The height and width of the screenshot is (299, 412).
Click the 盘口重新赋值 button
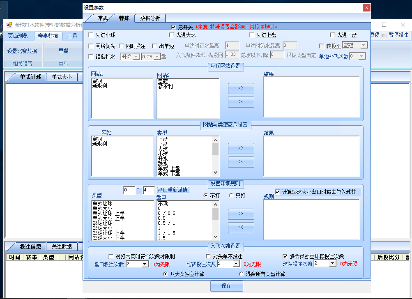click(173, 190)
